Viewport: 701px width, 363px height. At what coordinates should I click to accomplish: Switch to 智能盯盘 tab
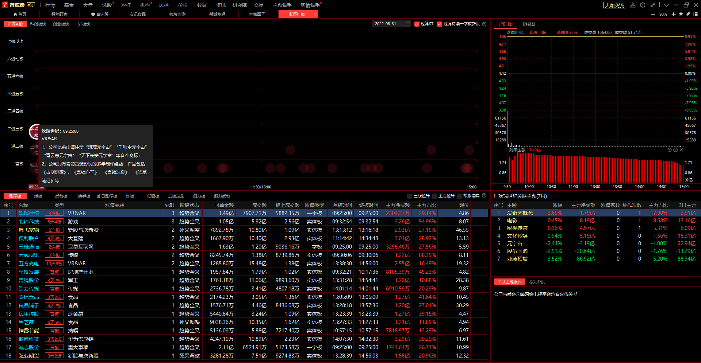[60, 14]
